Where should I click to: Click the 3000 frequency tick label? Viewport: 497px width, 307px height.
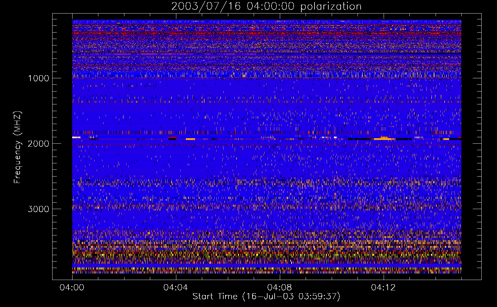tap(38, 209)
